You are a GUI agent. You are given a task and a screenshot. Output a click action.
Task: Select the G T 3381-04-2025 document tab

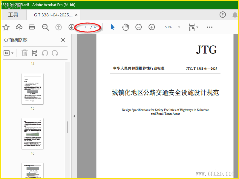pyautogui.click(x=53, y=15)
